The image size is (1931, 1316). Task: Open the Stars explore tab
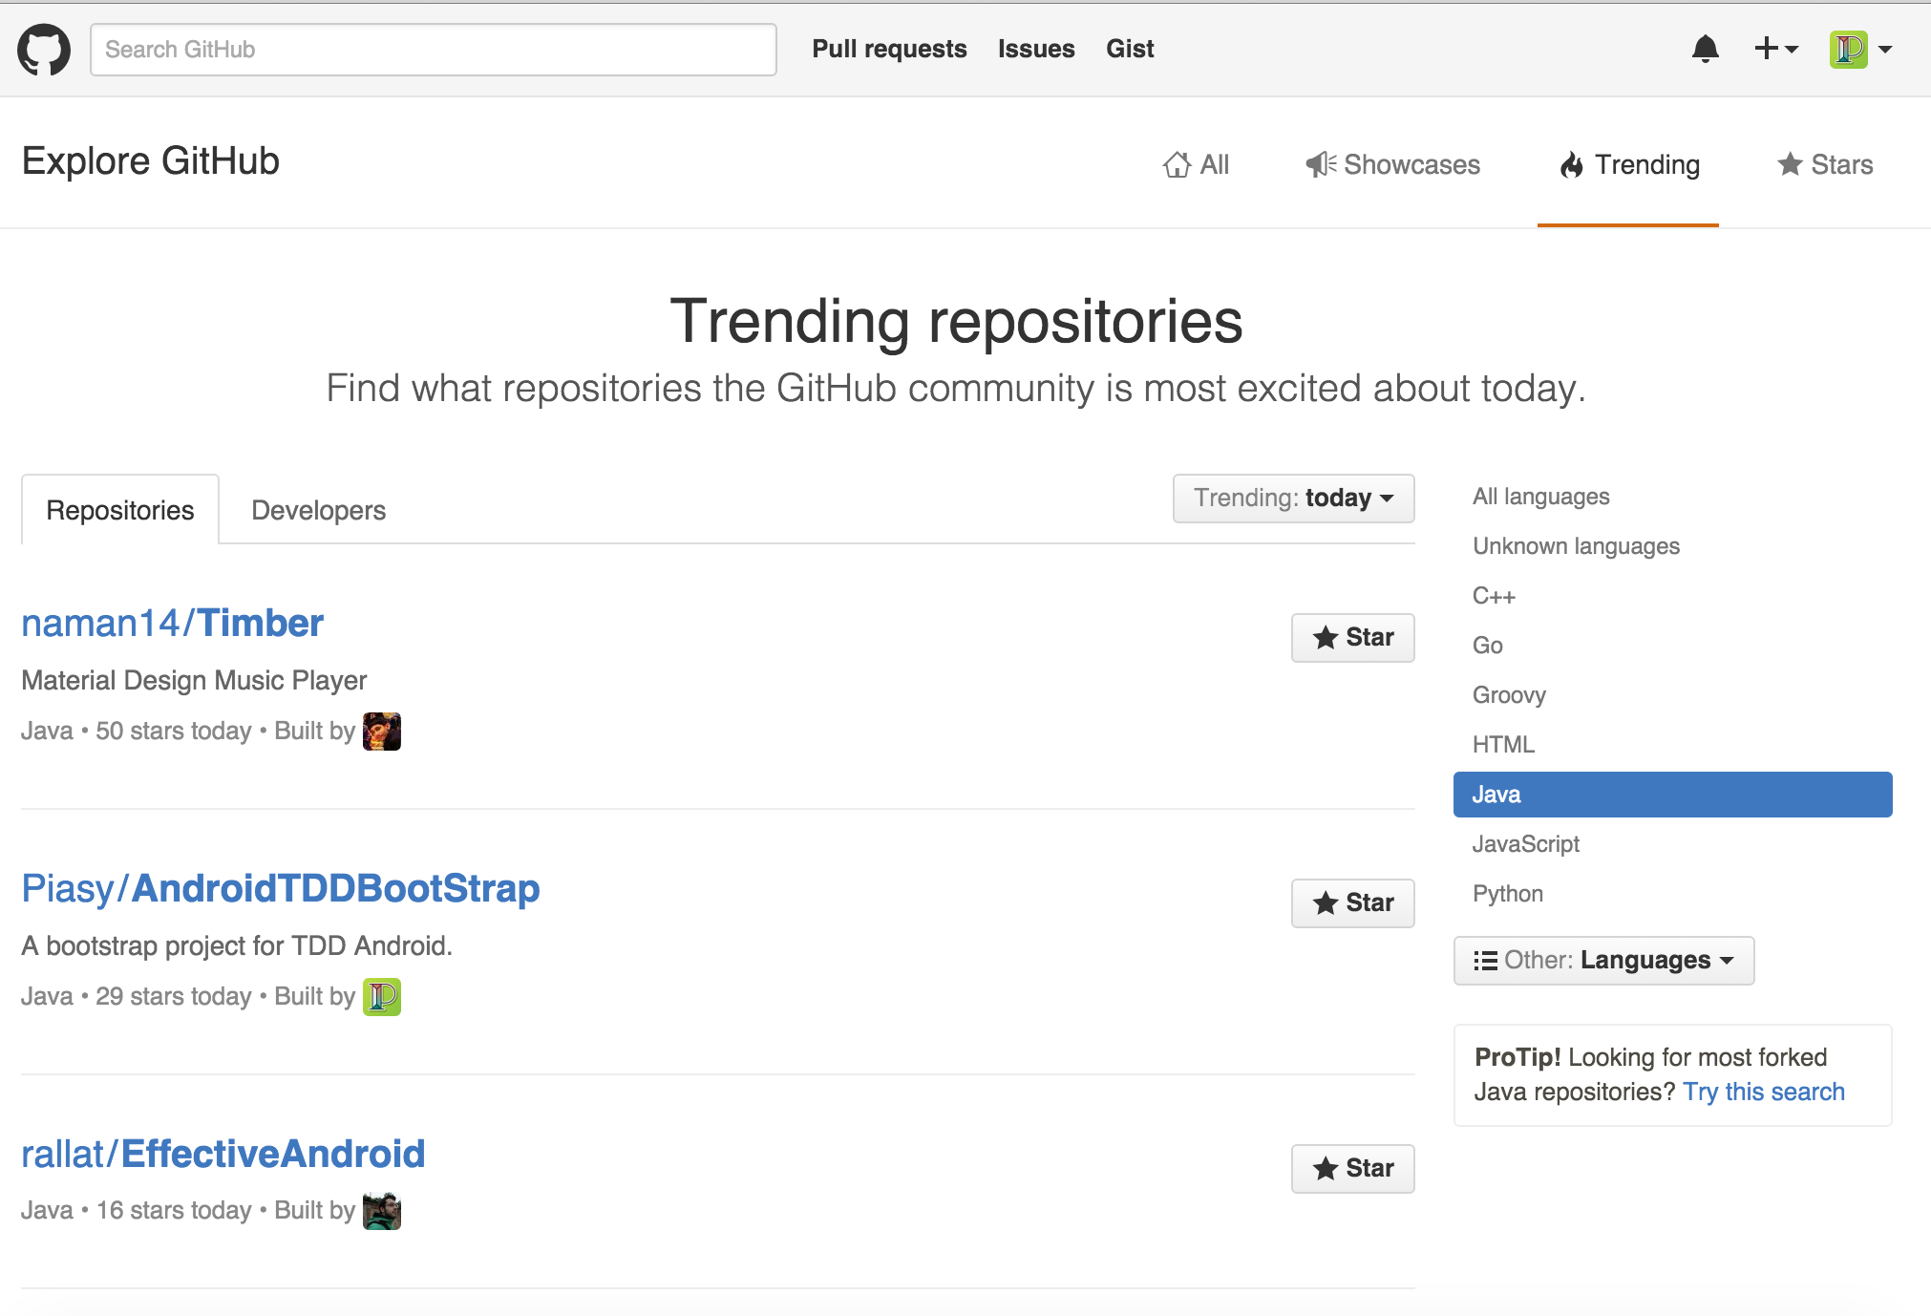(1825, 165)
